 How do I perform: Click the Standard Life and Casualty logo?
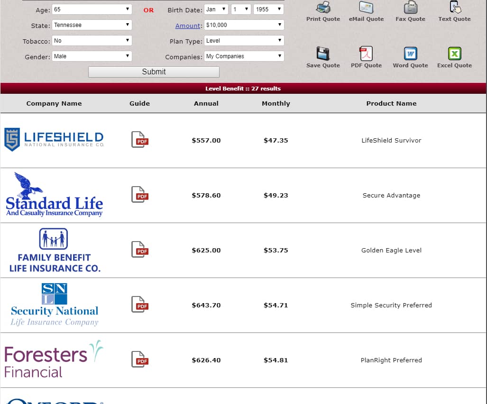54,195
